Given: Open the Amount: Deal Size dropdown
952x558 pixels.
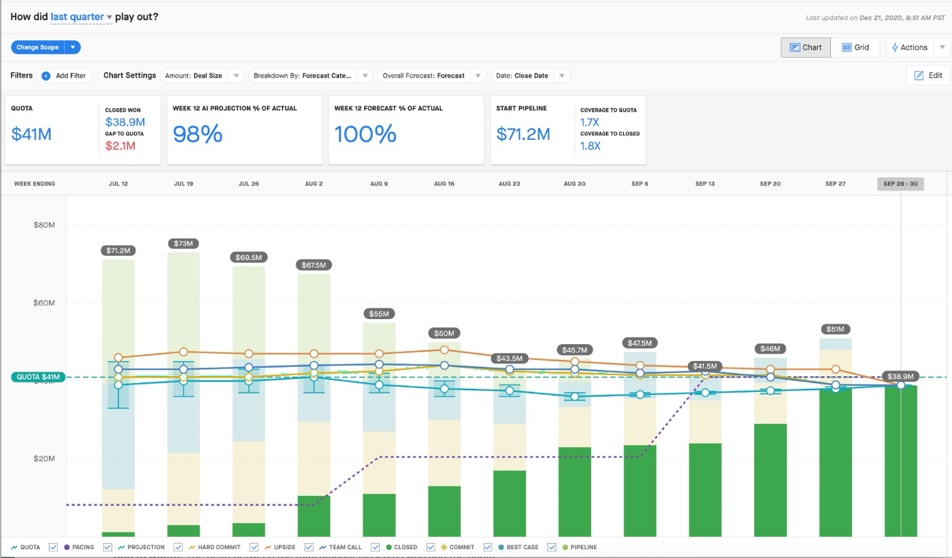Looking at the screenshot, I should (202, 76).
